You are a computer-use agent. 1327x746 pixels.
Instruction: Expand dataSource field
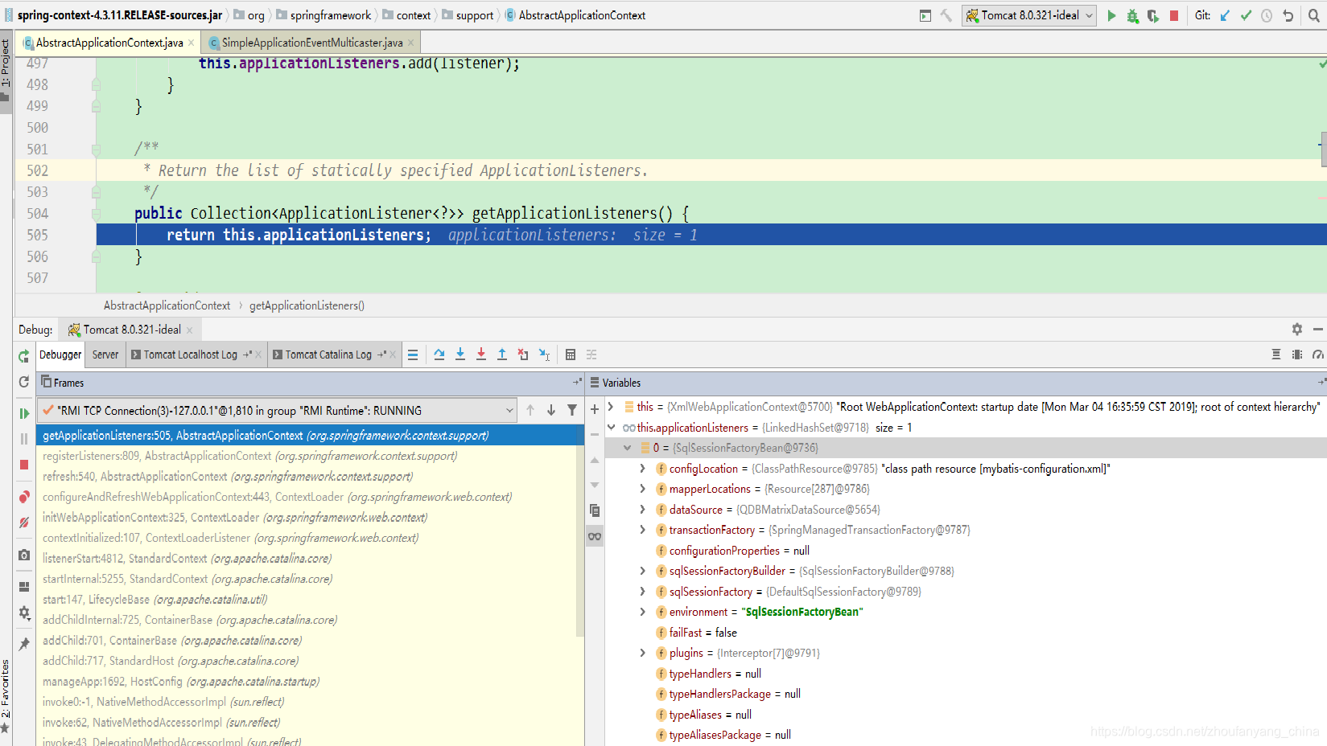[x=642, y=510]
